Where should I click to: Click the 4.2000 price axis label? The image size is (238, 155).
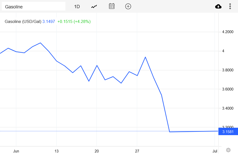[x=228, y=32]
